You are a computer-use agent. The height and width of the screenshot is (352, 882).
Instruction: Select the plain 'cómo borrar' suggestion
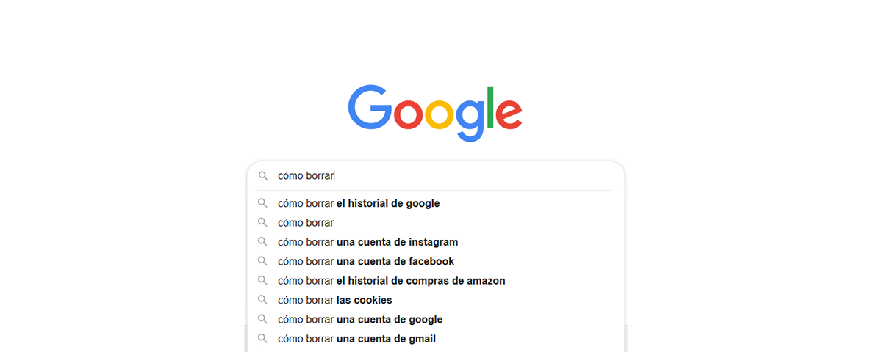coord(436,222)
